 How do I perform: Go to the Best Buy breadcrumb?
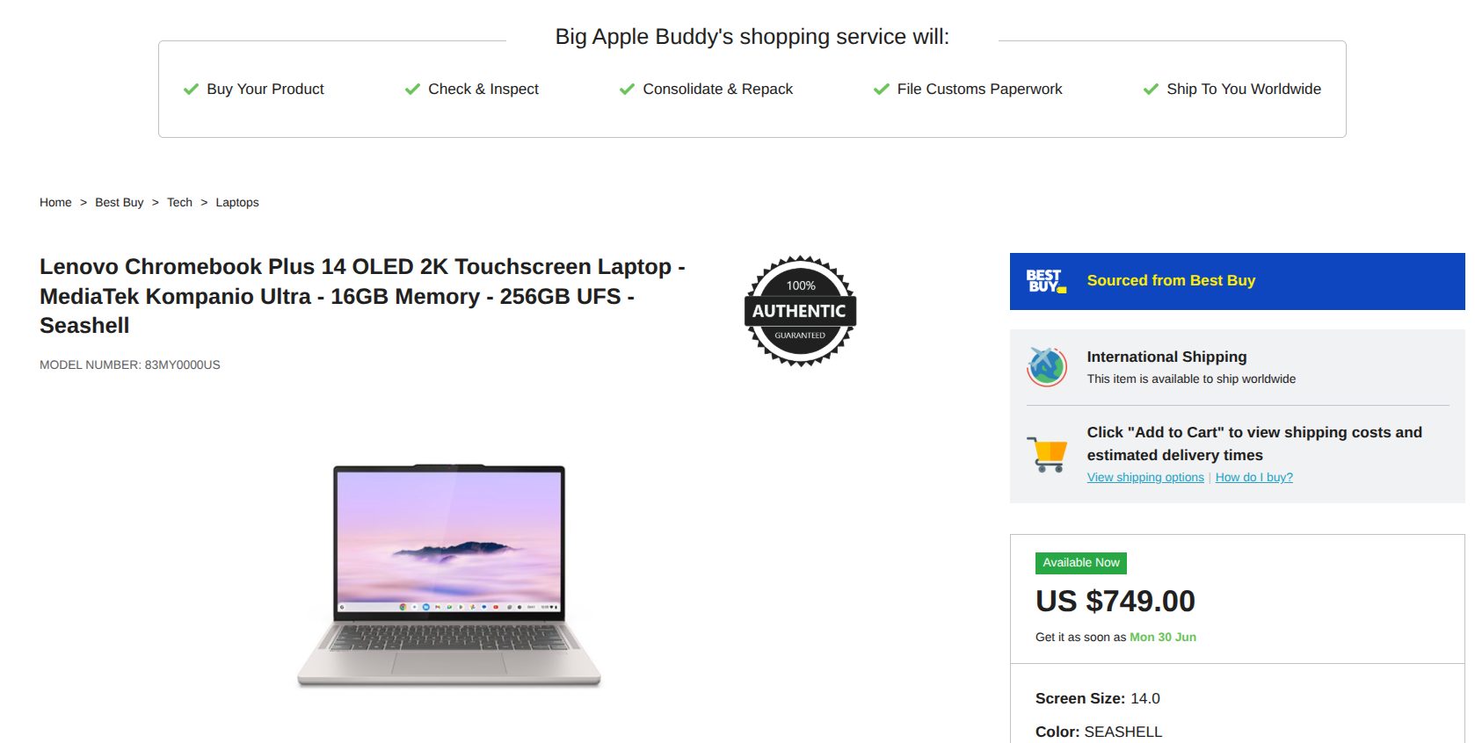tap(120, 202)
